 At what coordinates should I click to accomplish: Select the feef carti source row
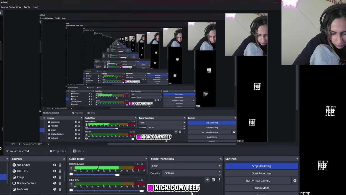coord(36,189)
